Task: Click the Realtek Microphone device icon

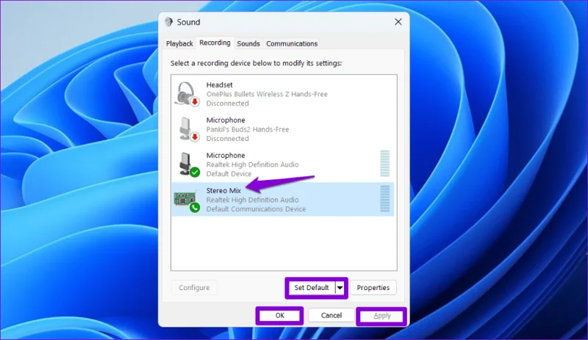Action: 189,164
